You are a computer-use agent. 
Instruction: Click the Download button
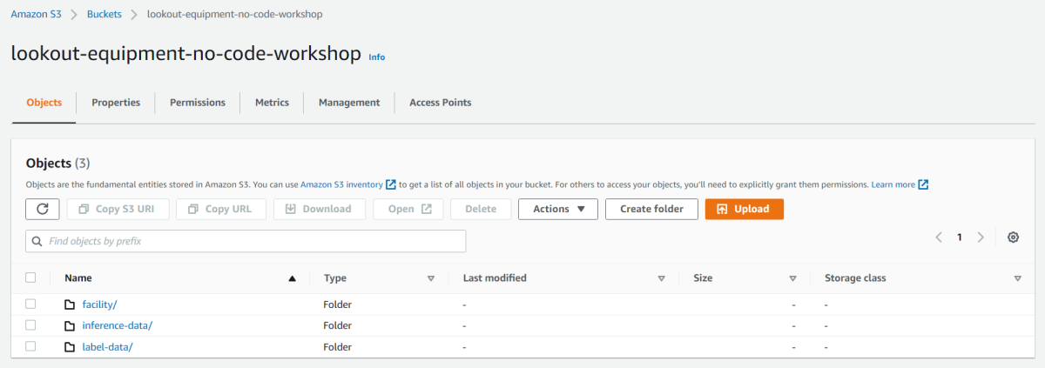(x=320, y=209)
